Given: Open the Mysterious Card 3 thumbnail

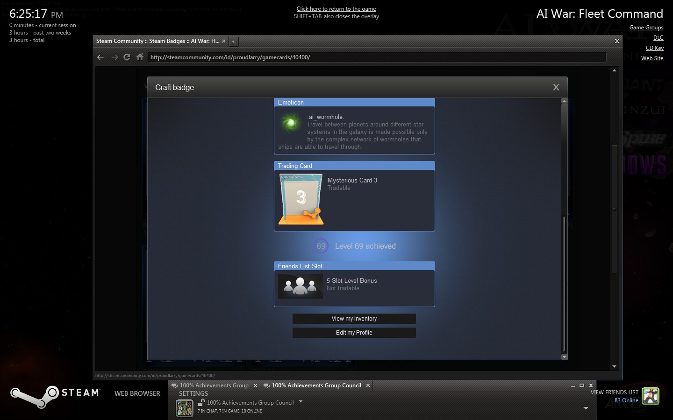Looking at the screenshot, I should [301, 199].
